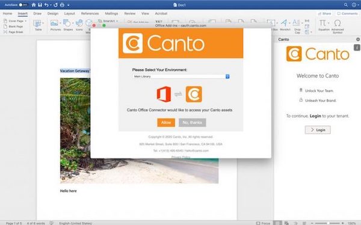Click 'English (United States)' in the status bar
Viewport: 361px width, 225px height.
[x=76, y=223]
